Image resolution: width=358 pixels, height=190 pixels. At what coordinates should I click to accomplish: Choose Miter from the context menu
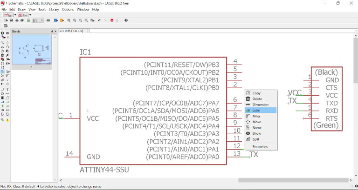point(261,116)
